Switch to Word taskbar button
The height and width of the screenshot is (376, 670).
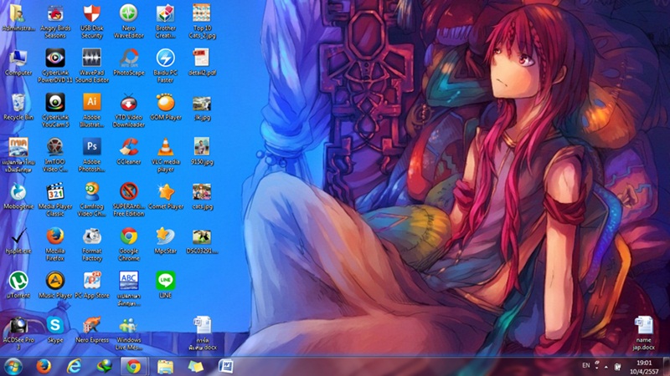(x=225, y=367)
